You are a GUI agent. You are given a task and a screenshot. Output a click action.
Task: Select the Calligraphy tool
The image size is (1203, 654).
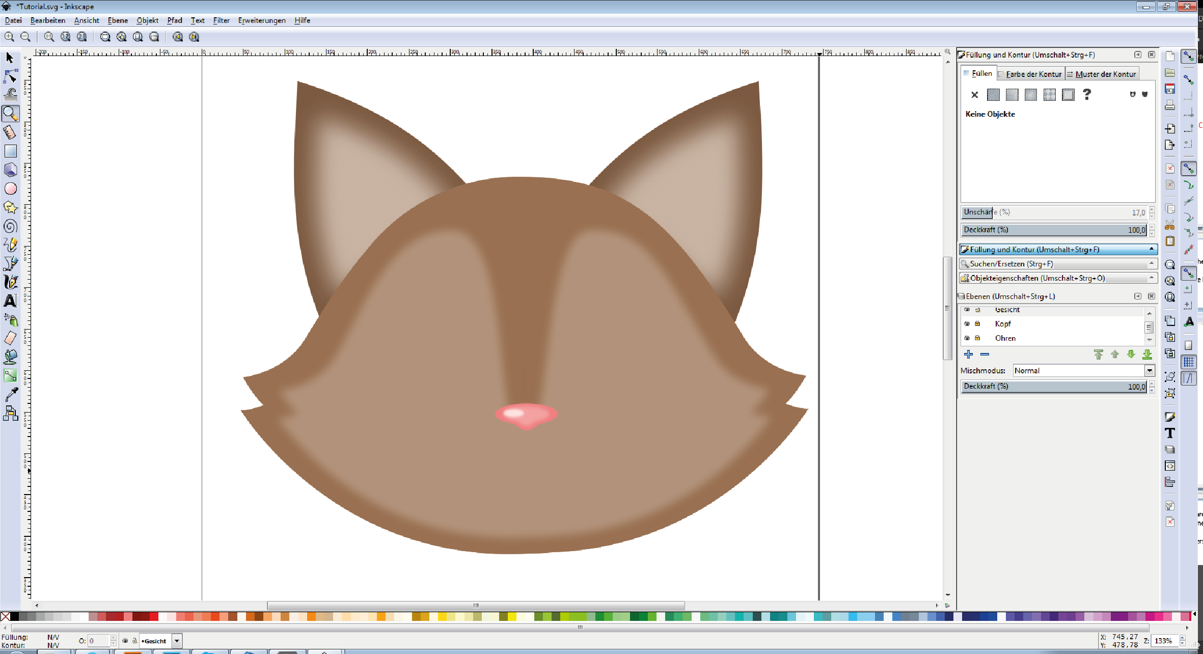pyautogui.click(x=10, y=282)
